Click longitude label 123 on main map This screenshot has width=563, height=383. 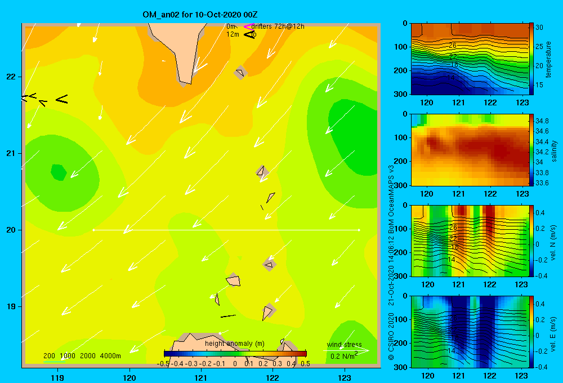click(x=345, y=377)
